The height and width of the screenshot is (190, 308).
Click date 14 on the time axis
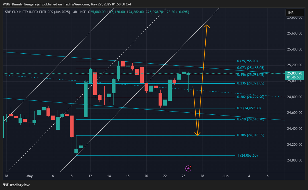109,176
